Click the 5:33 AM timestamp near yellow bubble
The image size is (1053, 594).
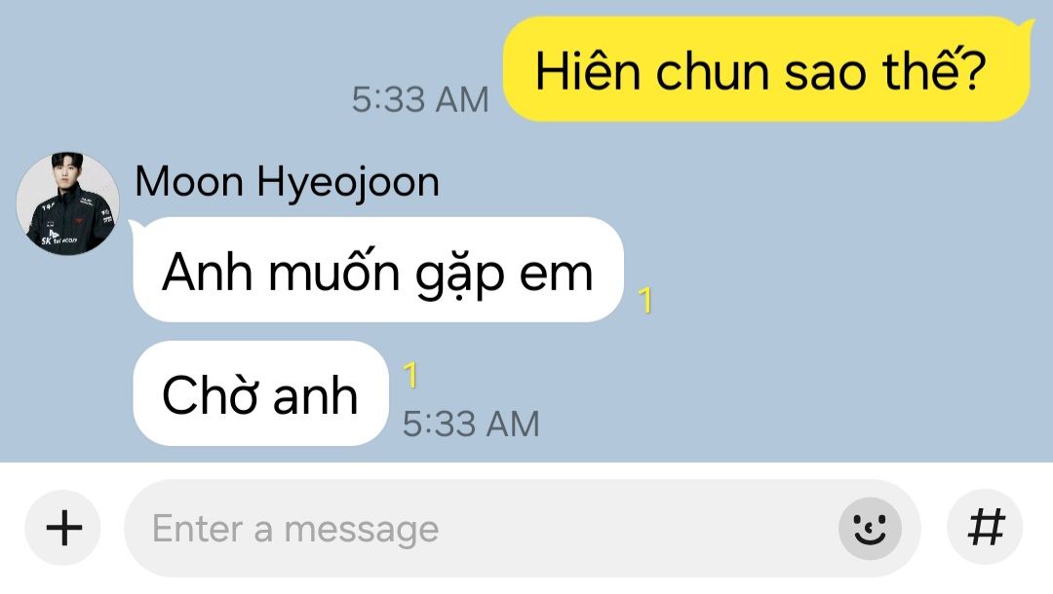coord(420,100)
